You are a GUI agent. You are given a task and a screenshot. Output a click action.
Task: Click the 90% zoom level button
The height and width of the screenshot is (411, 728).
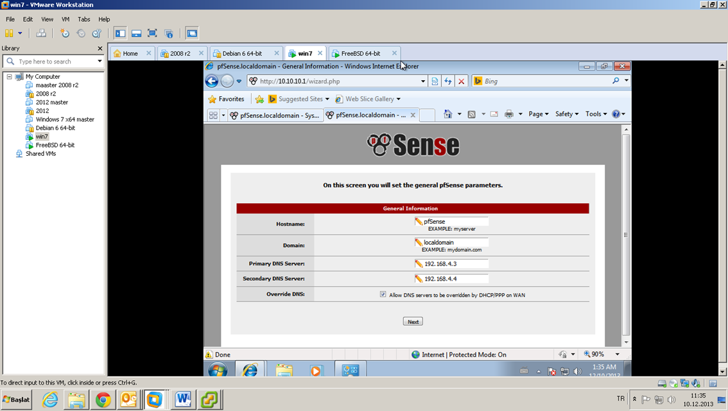tap(594, 354)
